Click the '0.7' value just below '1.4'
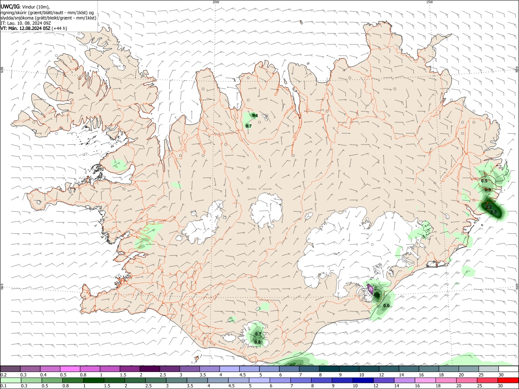 [x=249, y=126]
